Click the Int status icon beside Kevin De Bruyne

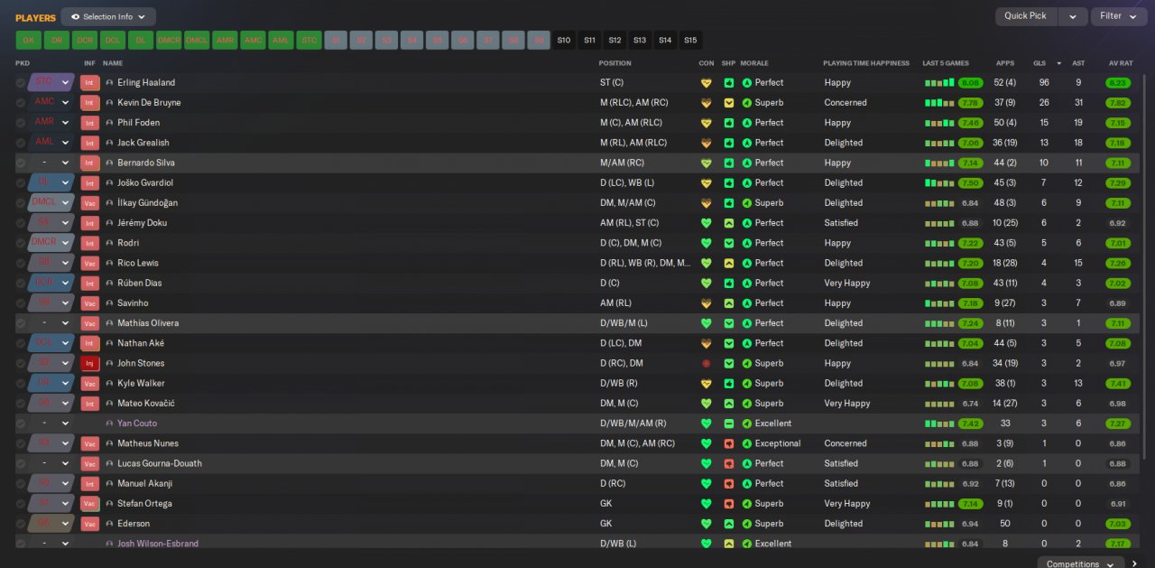[89, 103]
